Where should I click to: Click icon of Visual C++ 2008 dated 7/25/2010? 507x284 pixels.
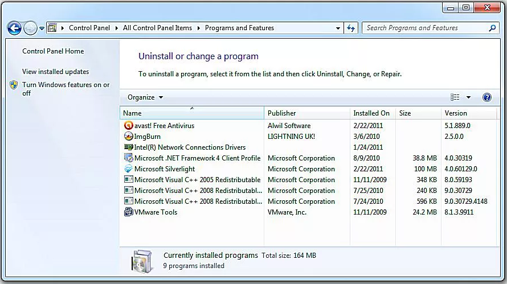point(128,190)
